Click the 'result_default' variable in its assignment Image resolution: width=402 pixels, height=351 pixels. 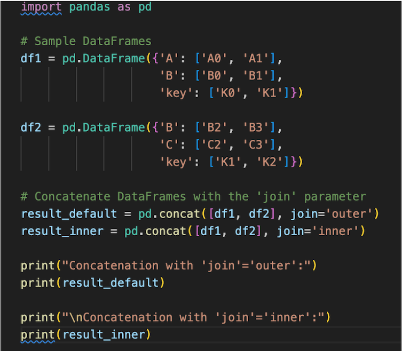[x=69, y=214]
